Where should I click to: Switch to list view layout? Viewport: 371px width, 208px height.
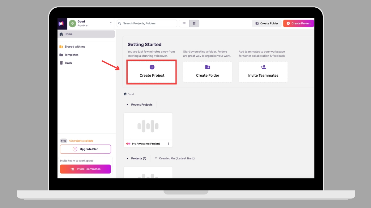pos(184,23)
